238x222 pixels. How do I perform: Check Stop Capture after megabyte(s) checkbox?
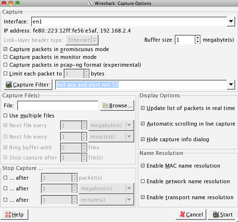point(6,188)
